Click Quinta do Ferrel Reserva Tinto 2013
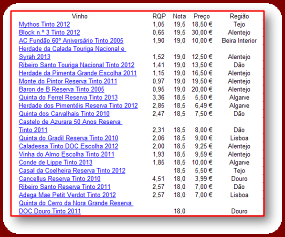The image size is (285, 237). click(68, 97)
